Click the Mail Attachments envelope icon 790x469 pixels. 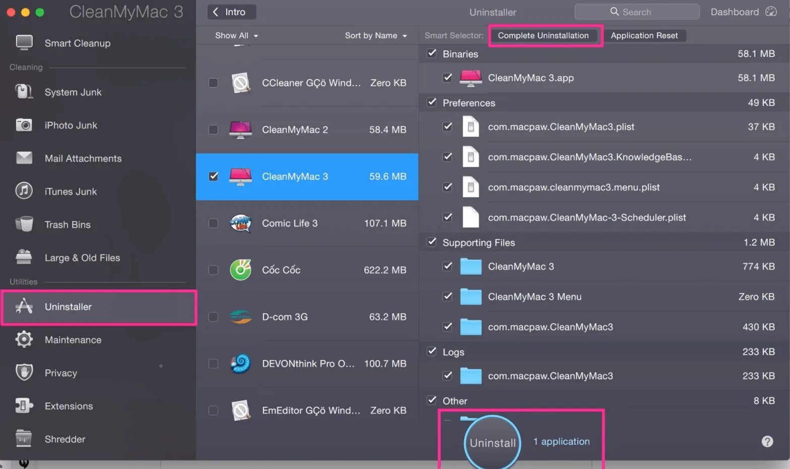point(24,158)
